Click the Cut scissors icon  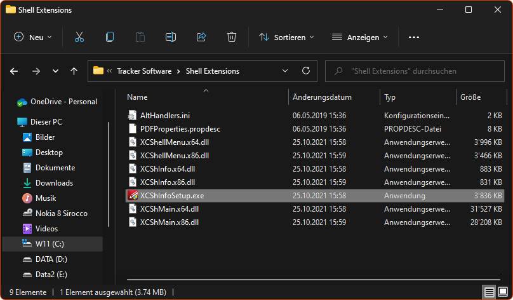[79, 37]
